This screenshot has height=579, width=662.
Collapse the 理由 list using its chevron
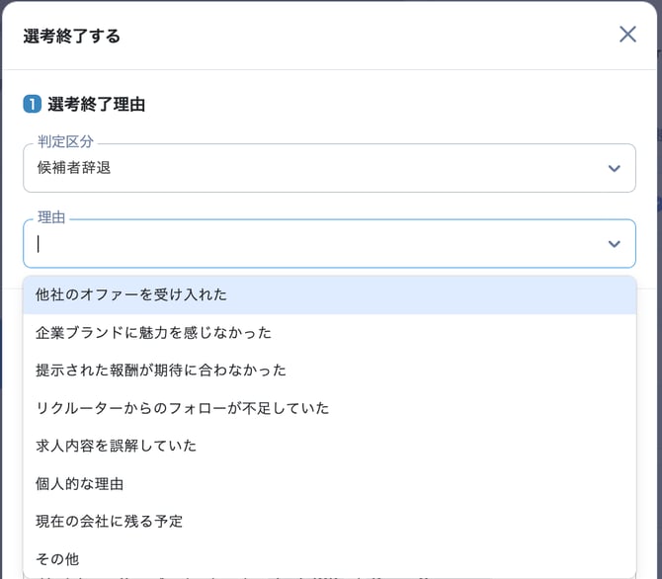[614, 244]
